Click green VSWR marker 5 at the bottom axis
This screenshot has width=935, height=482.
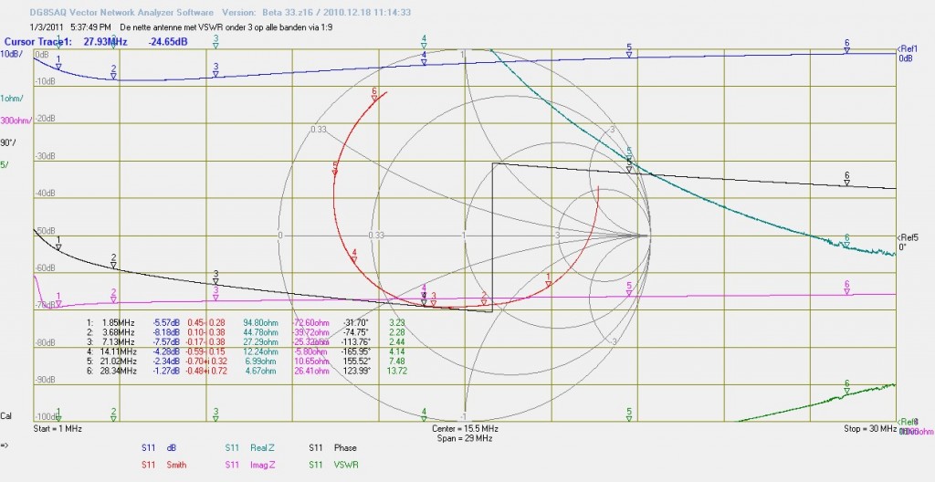click(629, 414)
